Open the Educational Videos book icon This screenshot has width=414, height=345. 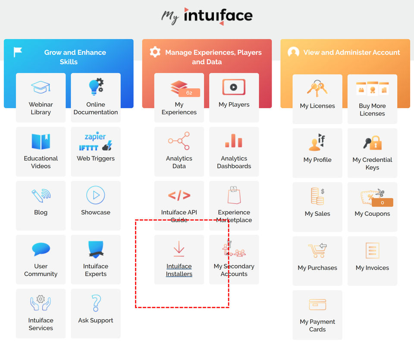pos(41,142)
